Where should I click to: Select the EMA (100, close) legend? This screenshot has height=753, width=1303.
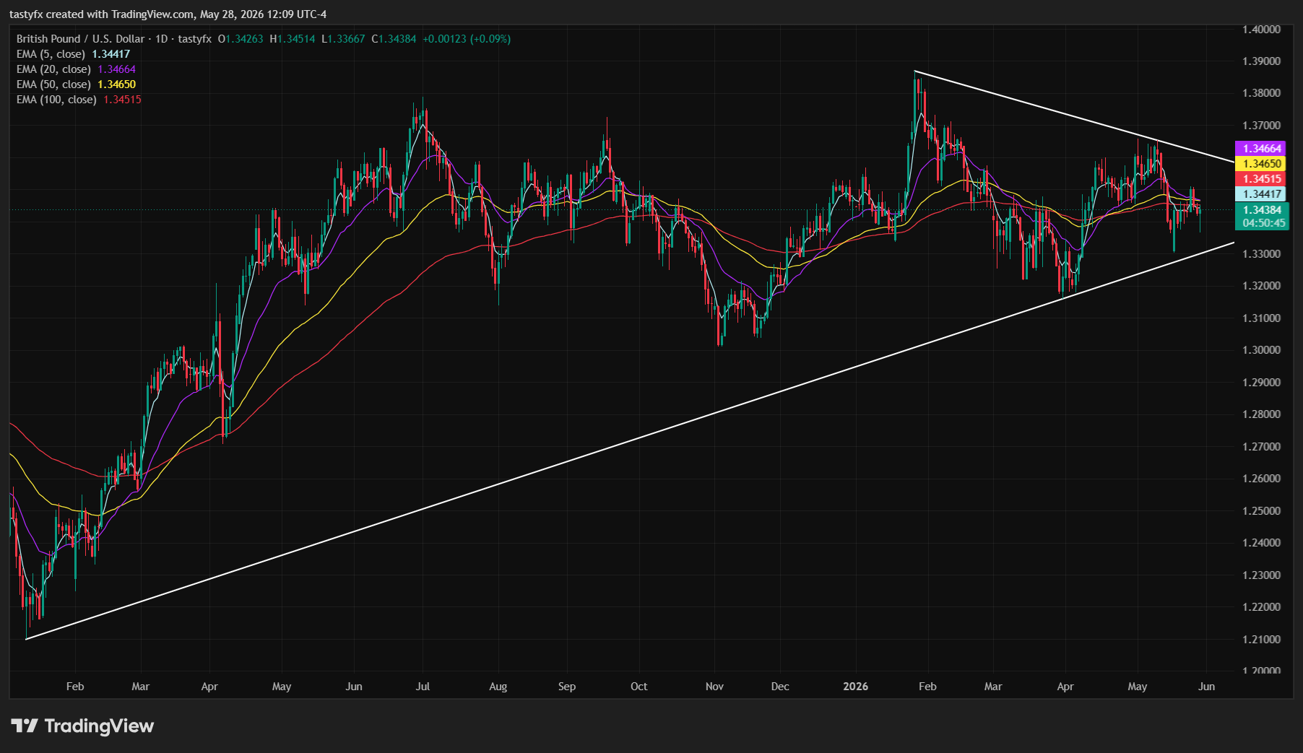click(x=79, y=100)
